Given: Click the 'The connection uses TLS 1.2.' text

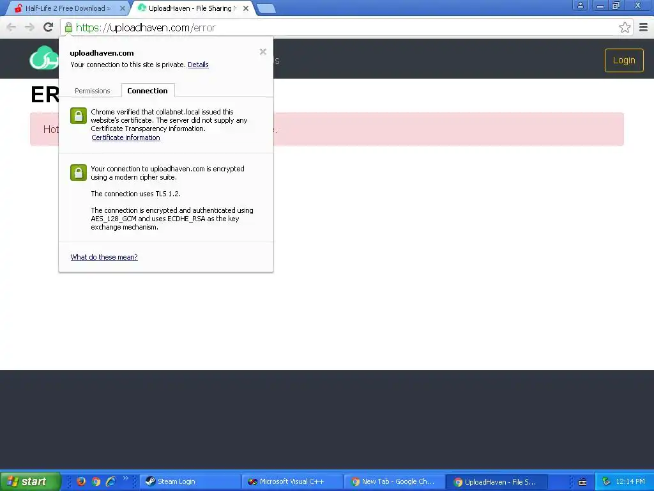Looking at the screenshot, I should click(135, 194).
